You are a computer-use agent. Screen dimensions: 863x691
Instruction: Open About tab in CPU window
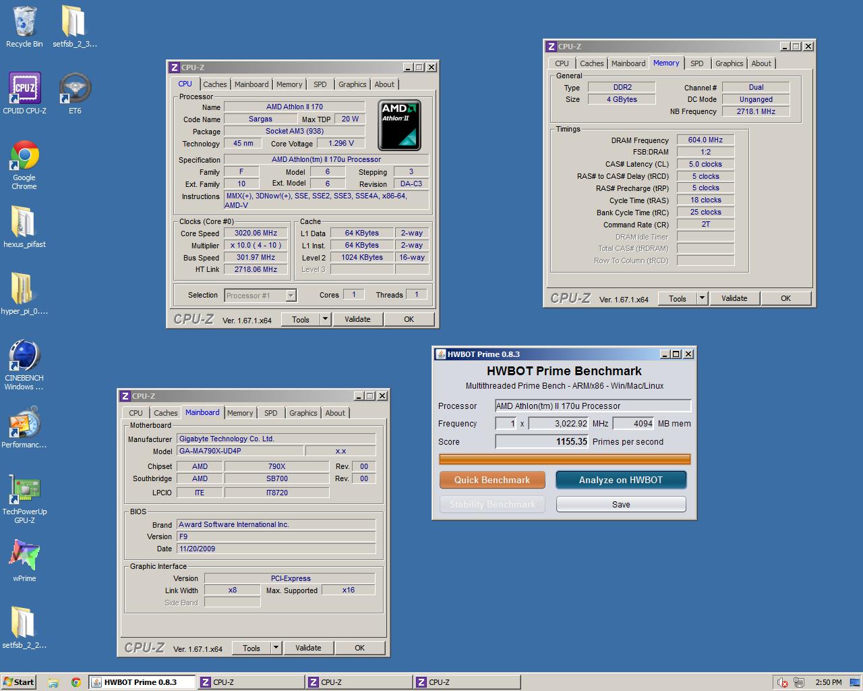[x=384, y=84]
